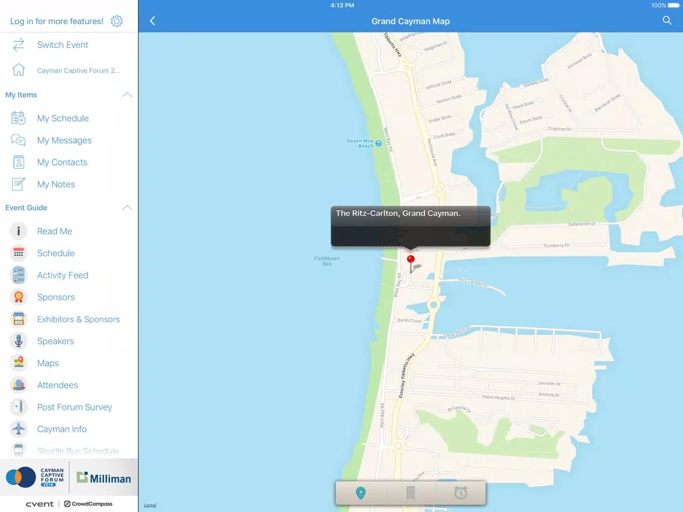Open My Schedule from the sidebar

[63, 118]
